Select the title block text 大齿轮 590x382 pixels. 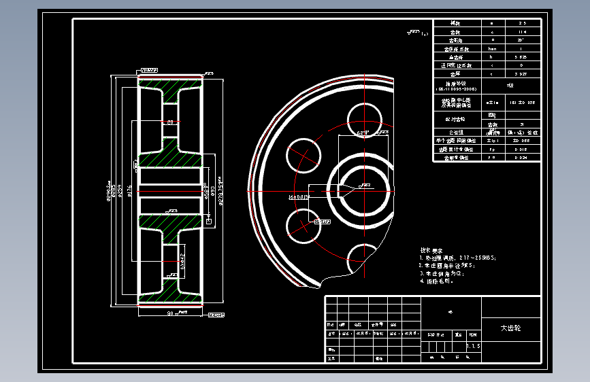pos(510,328)
